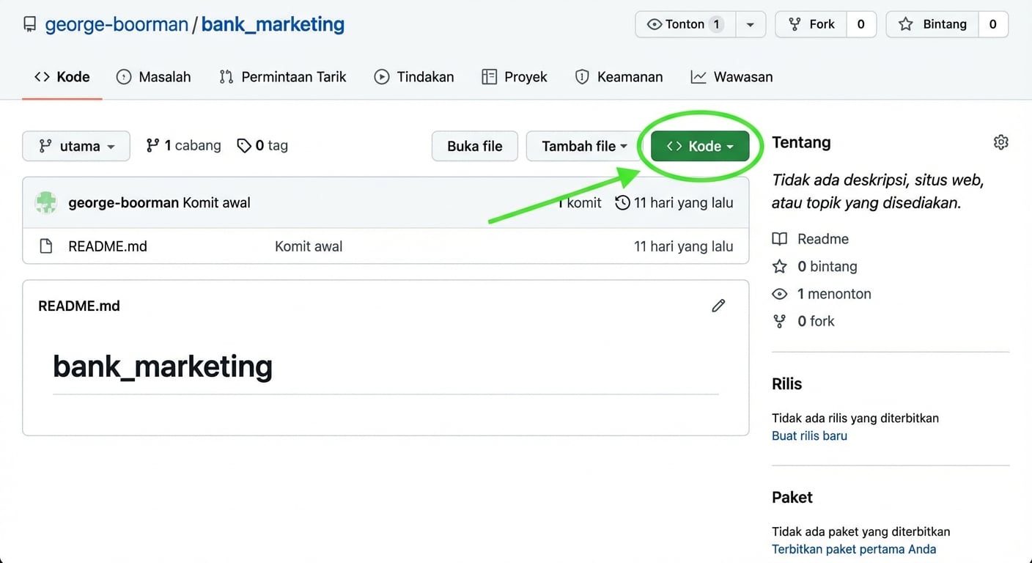Open the green Kode dropdown button
Viewport: 1032px width, 563px height.
pyautogui.click(x=700, y=146)
